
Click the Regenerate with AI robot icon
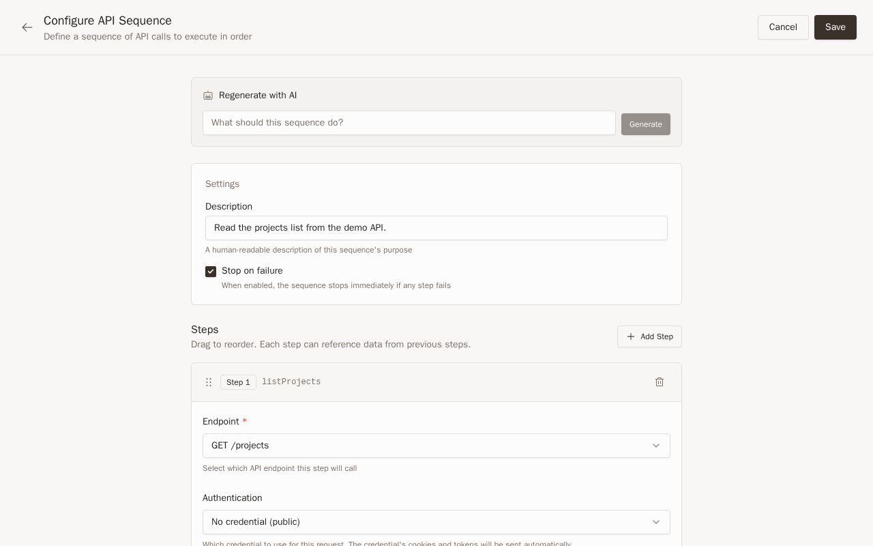(208, 96)
